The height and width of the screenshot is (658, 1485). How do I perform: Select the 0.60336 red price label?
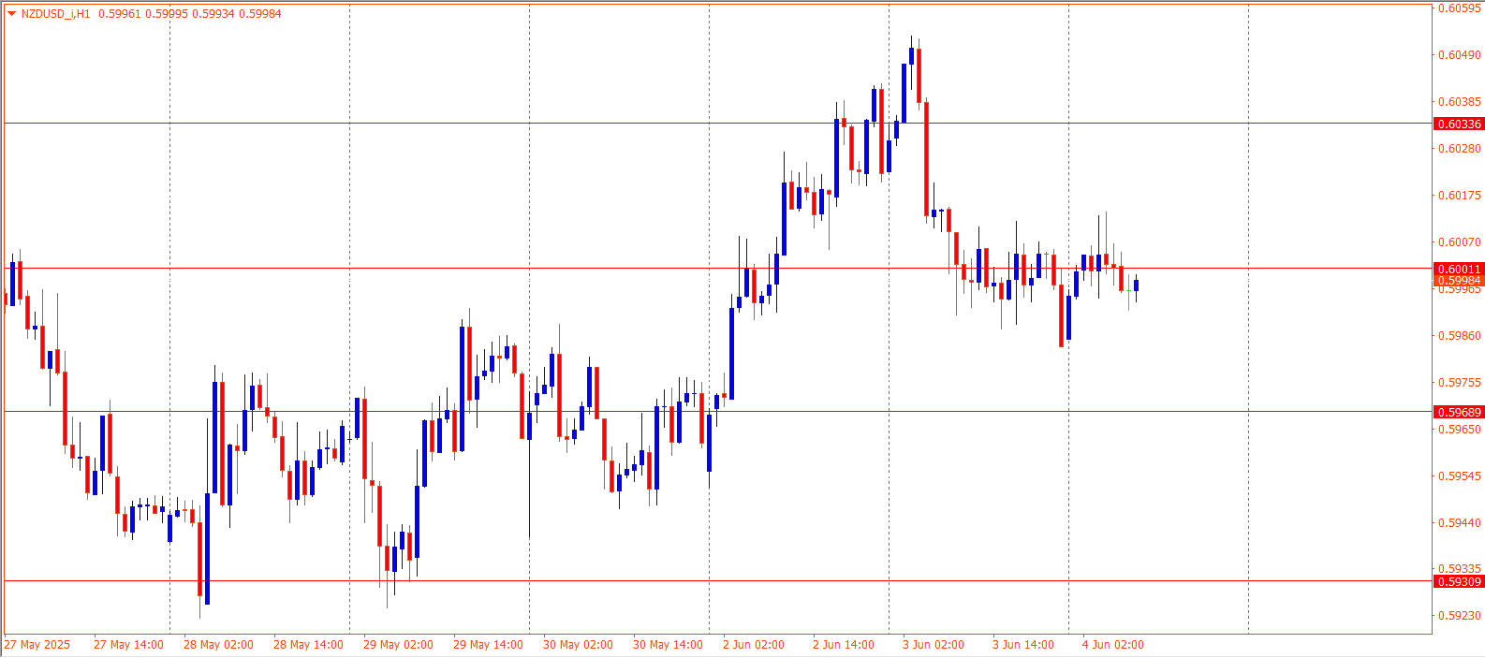click(1459, 124)
